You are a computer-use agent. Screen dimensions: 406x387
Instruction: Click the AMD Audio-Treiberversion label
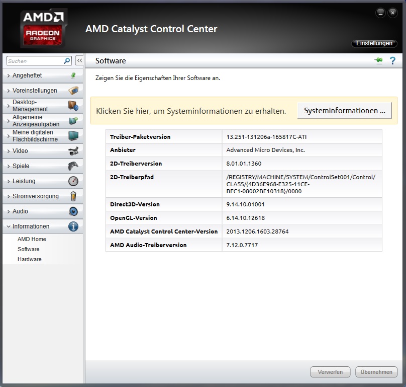[148, 245]
